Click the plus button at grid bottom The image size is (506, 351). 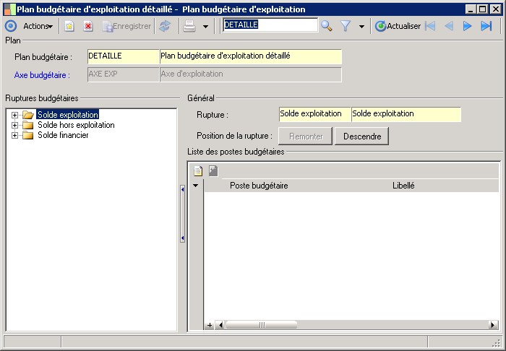coord(210,325)
